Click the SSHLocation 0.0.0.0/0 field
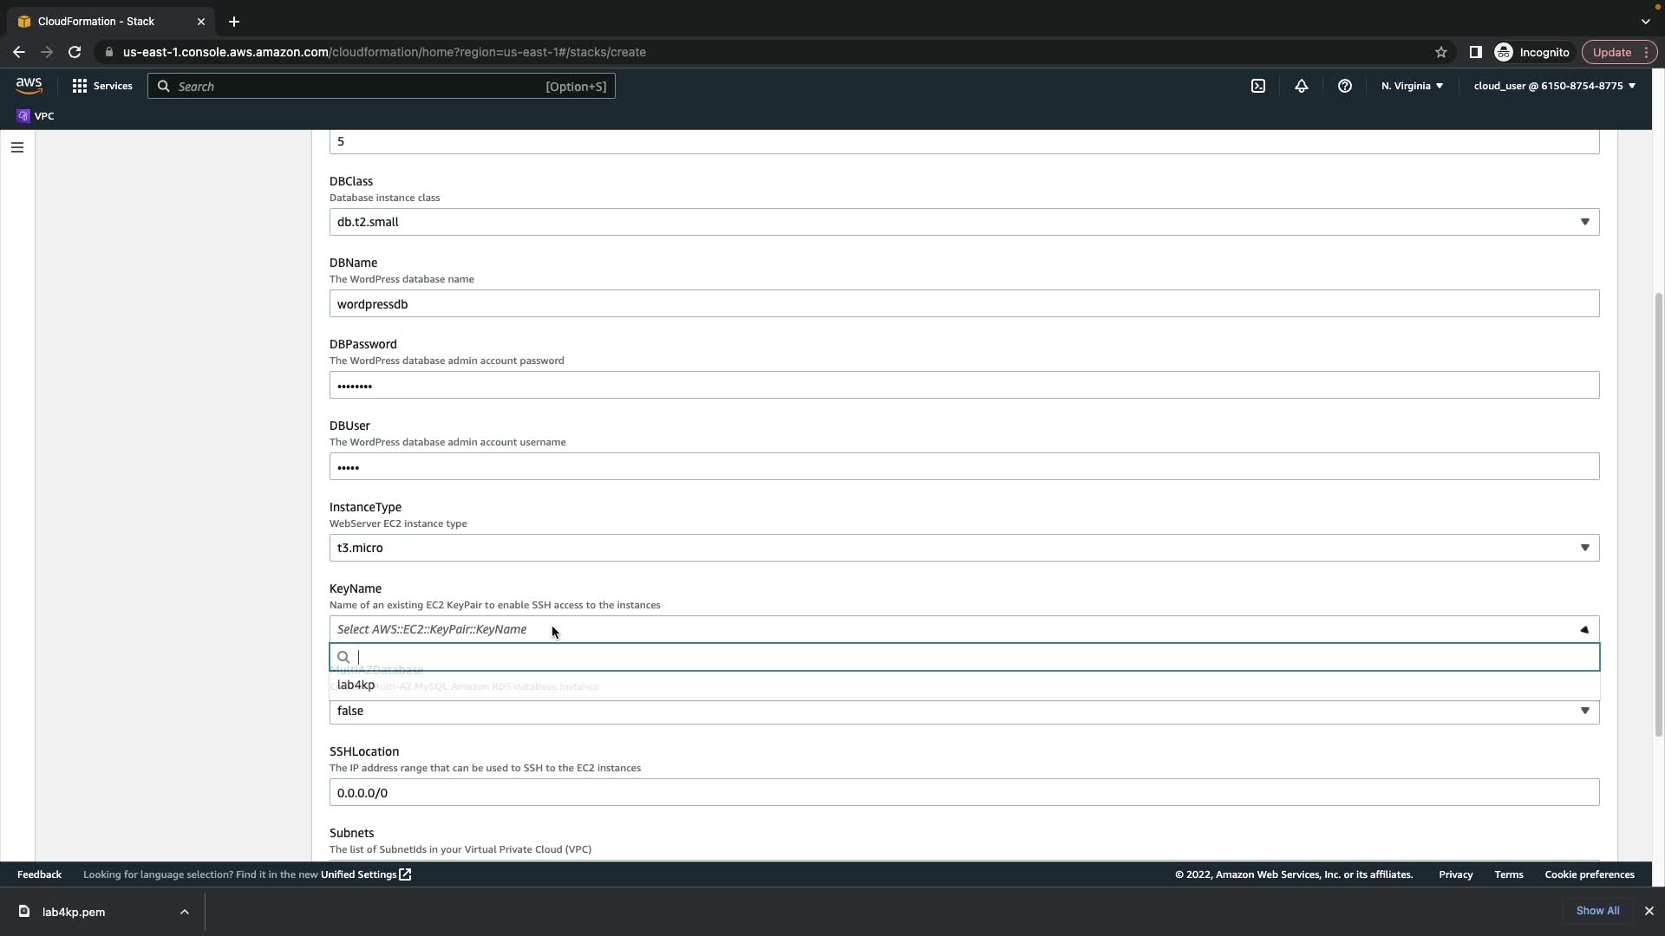The height and width of the screenshot is (936, 1665). (x=963, y=793)
